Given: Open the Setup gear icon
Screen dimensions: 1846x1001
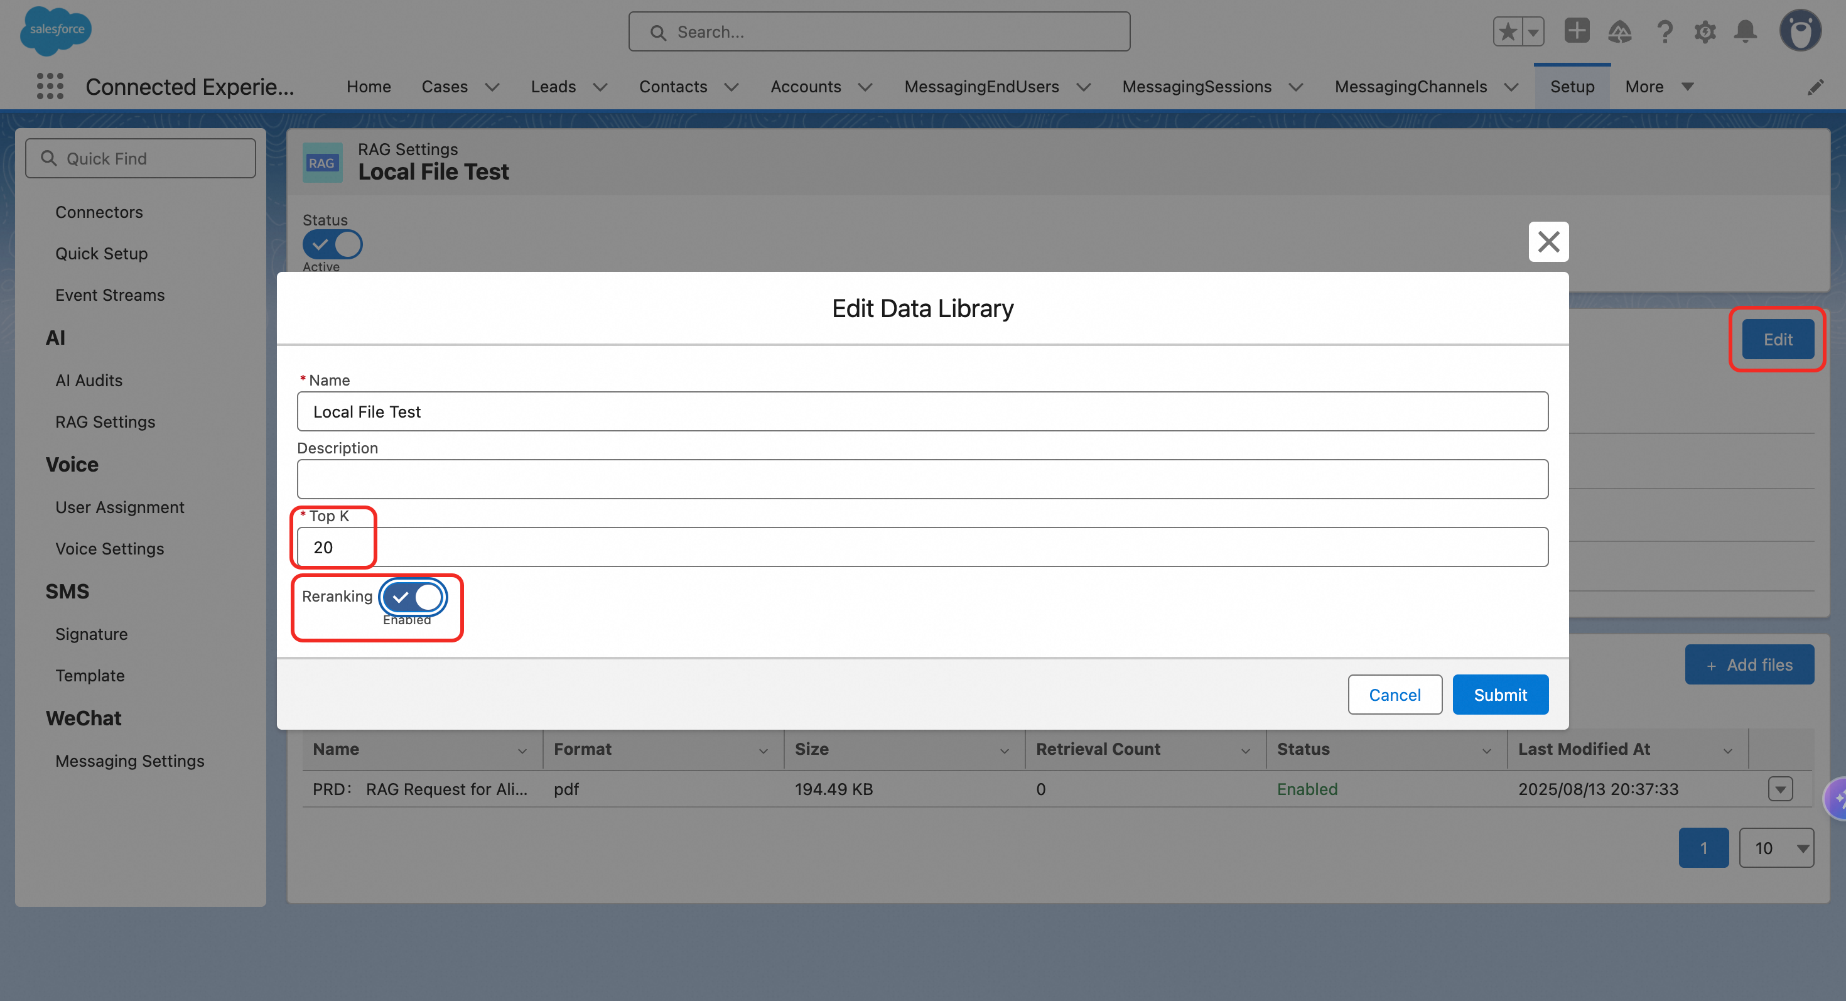Looking at the screenshot, I should point(1705,31).
